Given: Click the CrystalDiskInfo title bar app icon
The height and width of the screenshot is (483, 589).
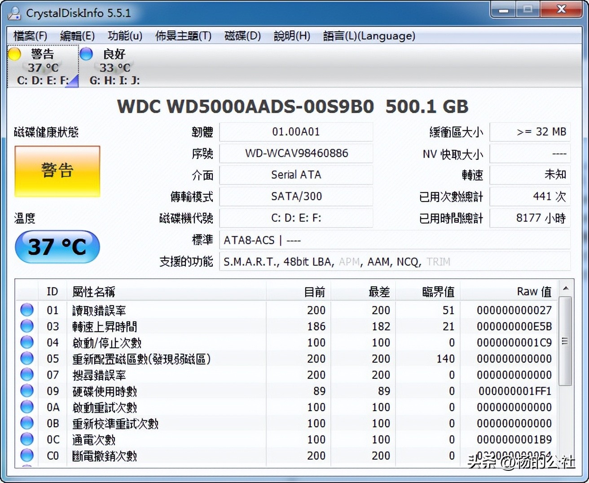Looking at the screenshot, I should point(14,13).
